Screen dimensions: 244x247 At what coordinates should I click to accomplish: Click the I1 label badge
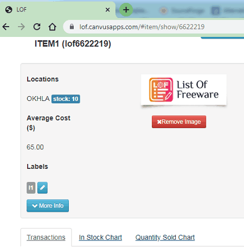pyautogui.click(x=31, y=188)
